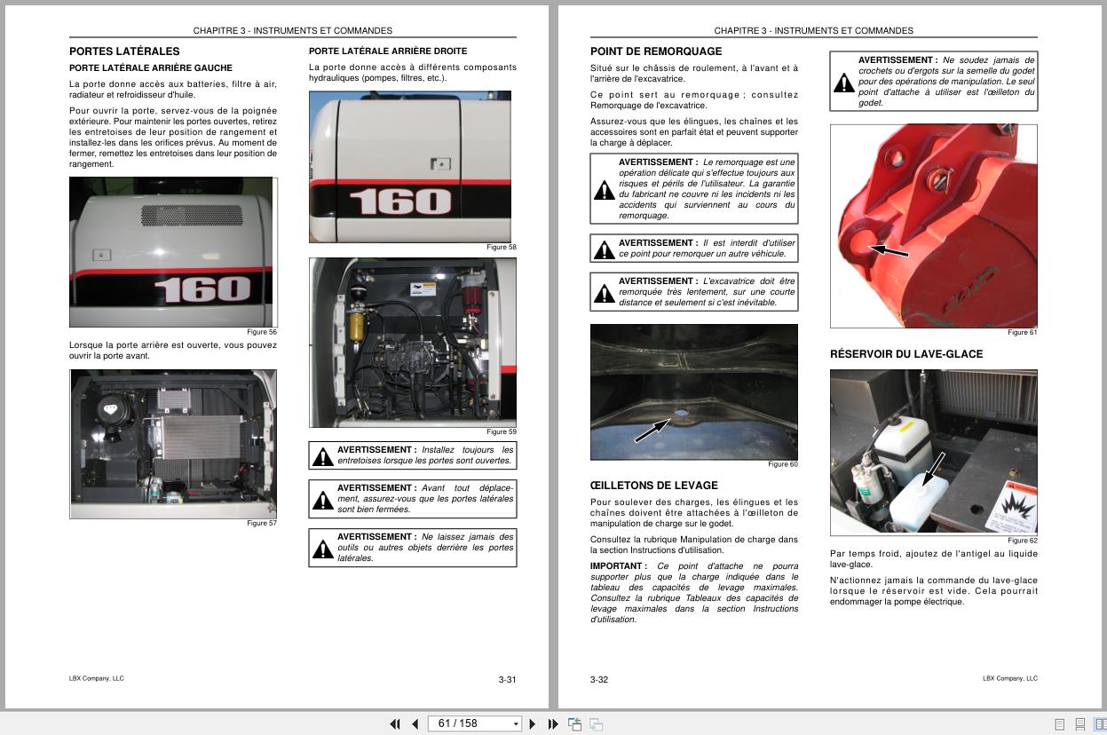Jump to the last page
Screen dimensions: 1107x735
point(552,723)
